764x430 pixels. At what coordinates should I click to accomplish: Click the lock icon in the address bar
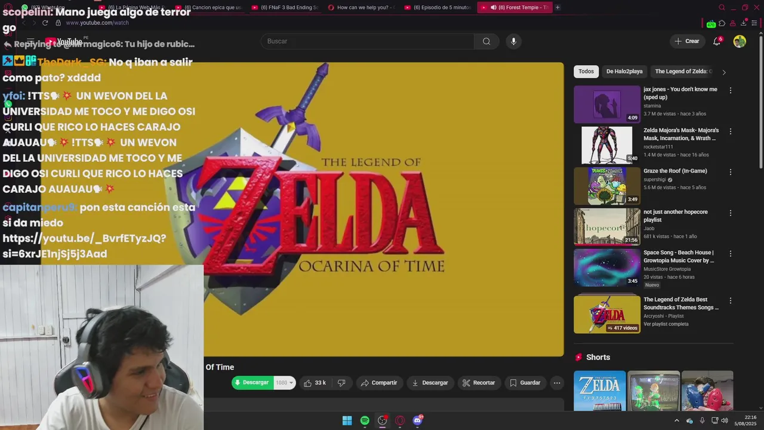pos(58,23)
